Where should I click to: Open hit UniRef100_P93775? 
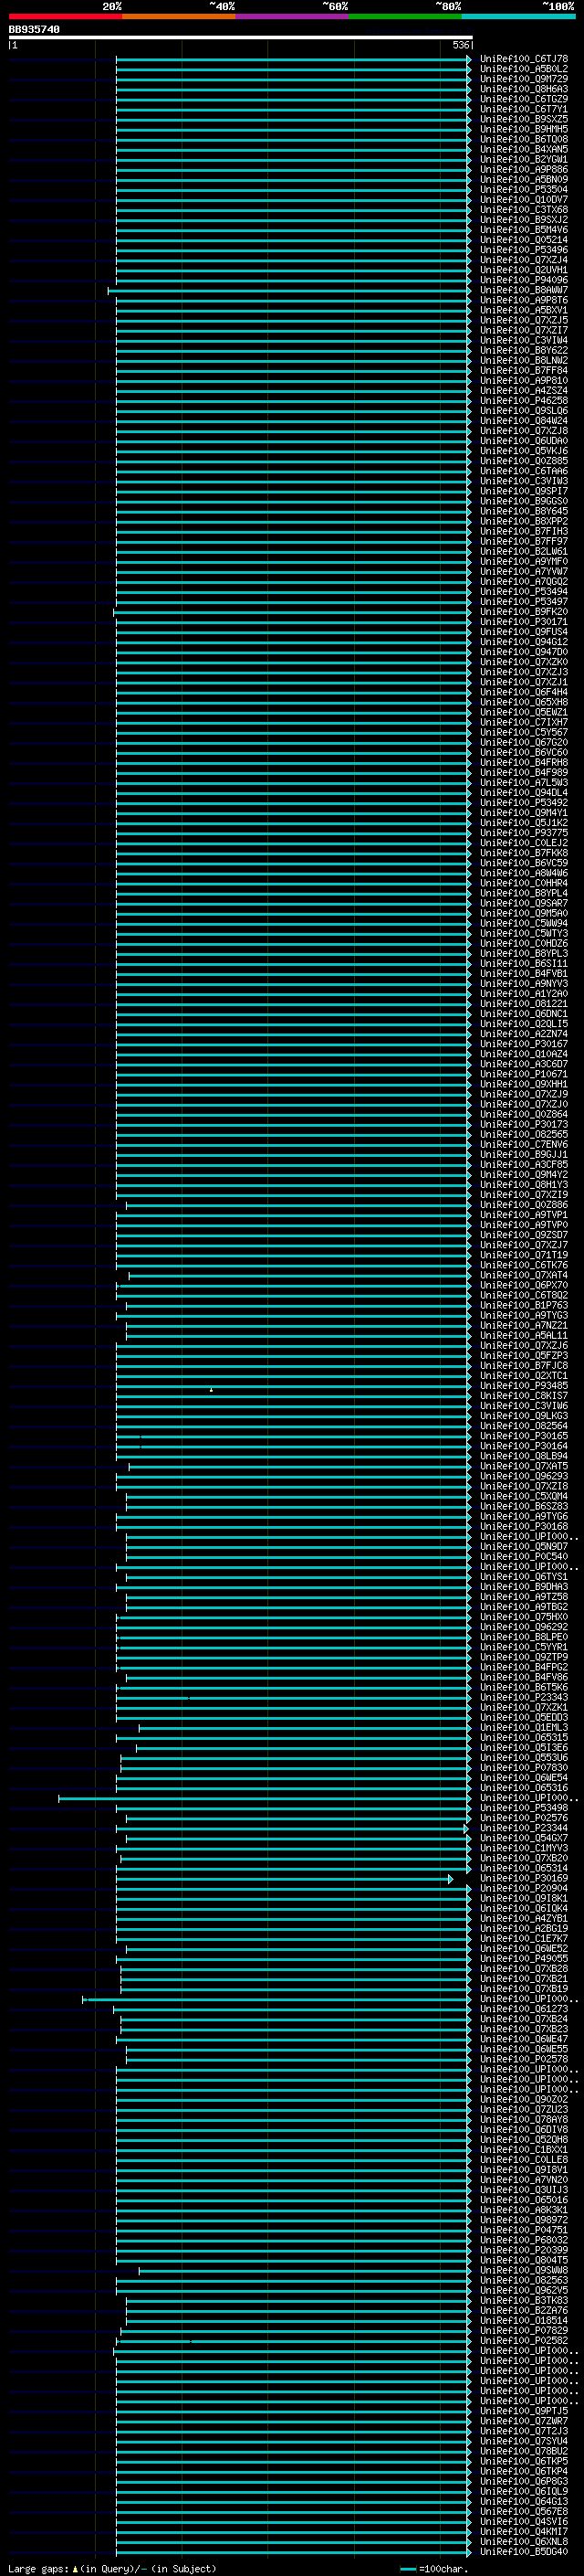coord(523,833)
